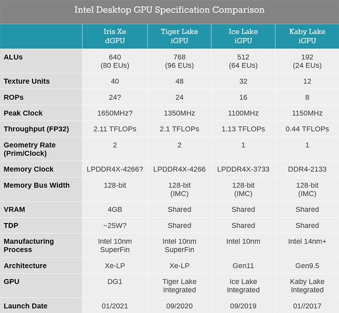Select the 4GB VRAM cell
Image resolution: width=339 pixels, height=313 pixels.
pos(115,209)
